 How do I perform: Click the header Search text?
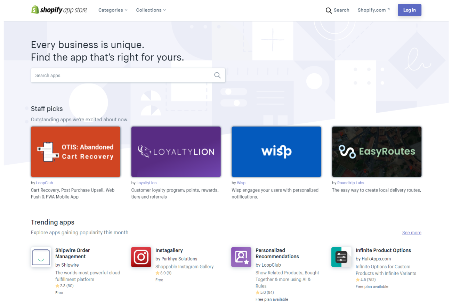tap(341, 10)
